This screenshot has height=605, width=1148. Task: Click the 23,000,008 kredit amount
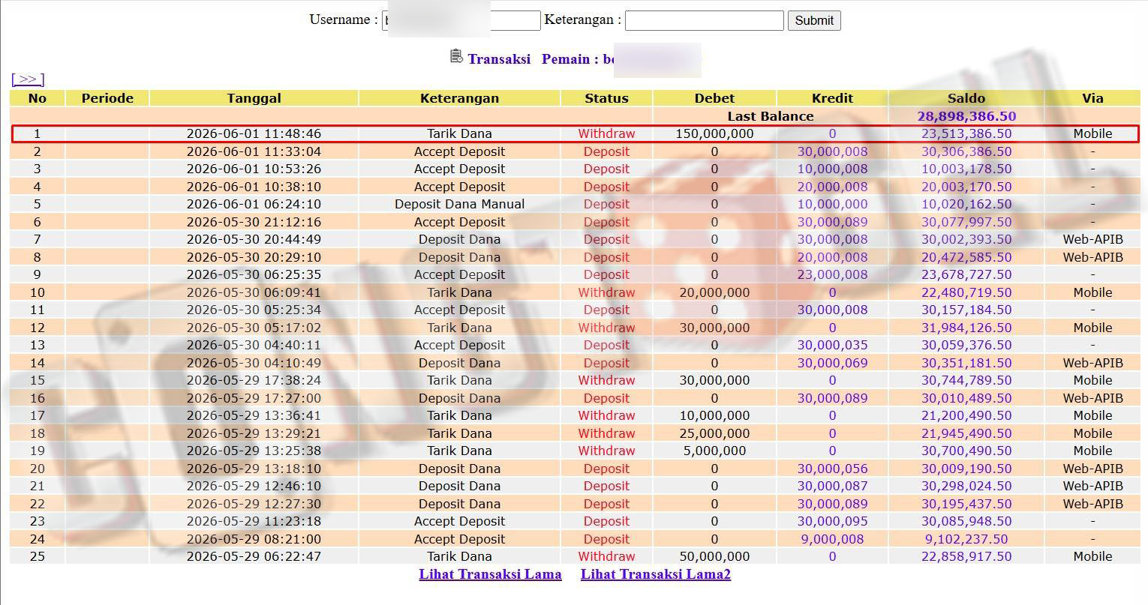pos(832,274)
